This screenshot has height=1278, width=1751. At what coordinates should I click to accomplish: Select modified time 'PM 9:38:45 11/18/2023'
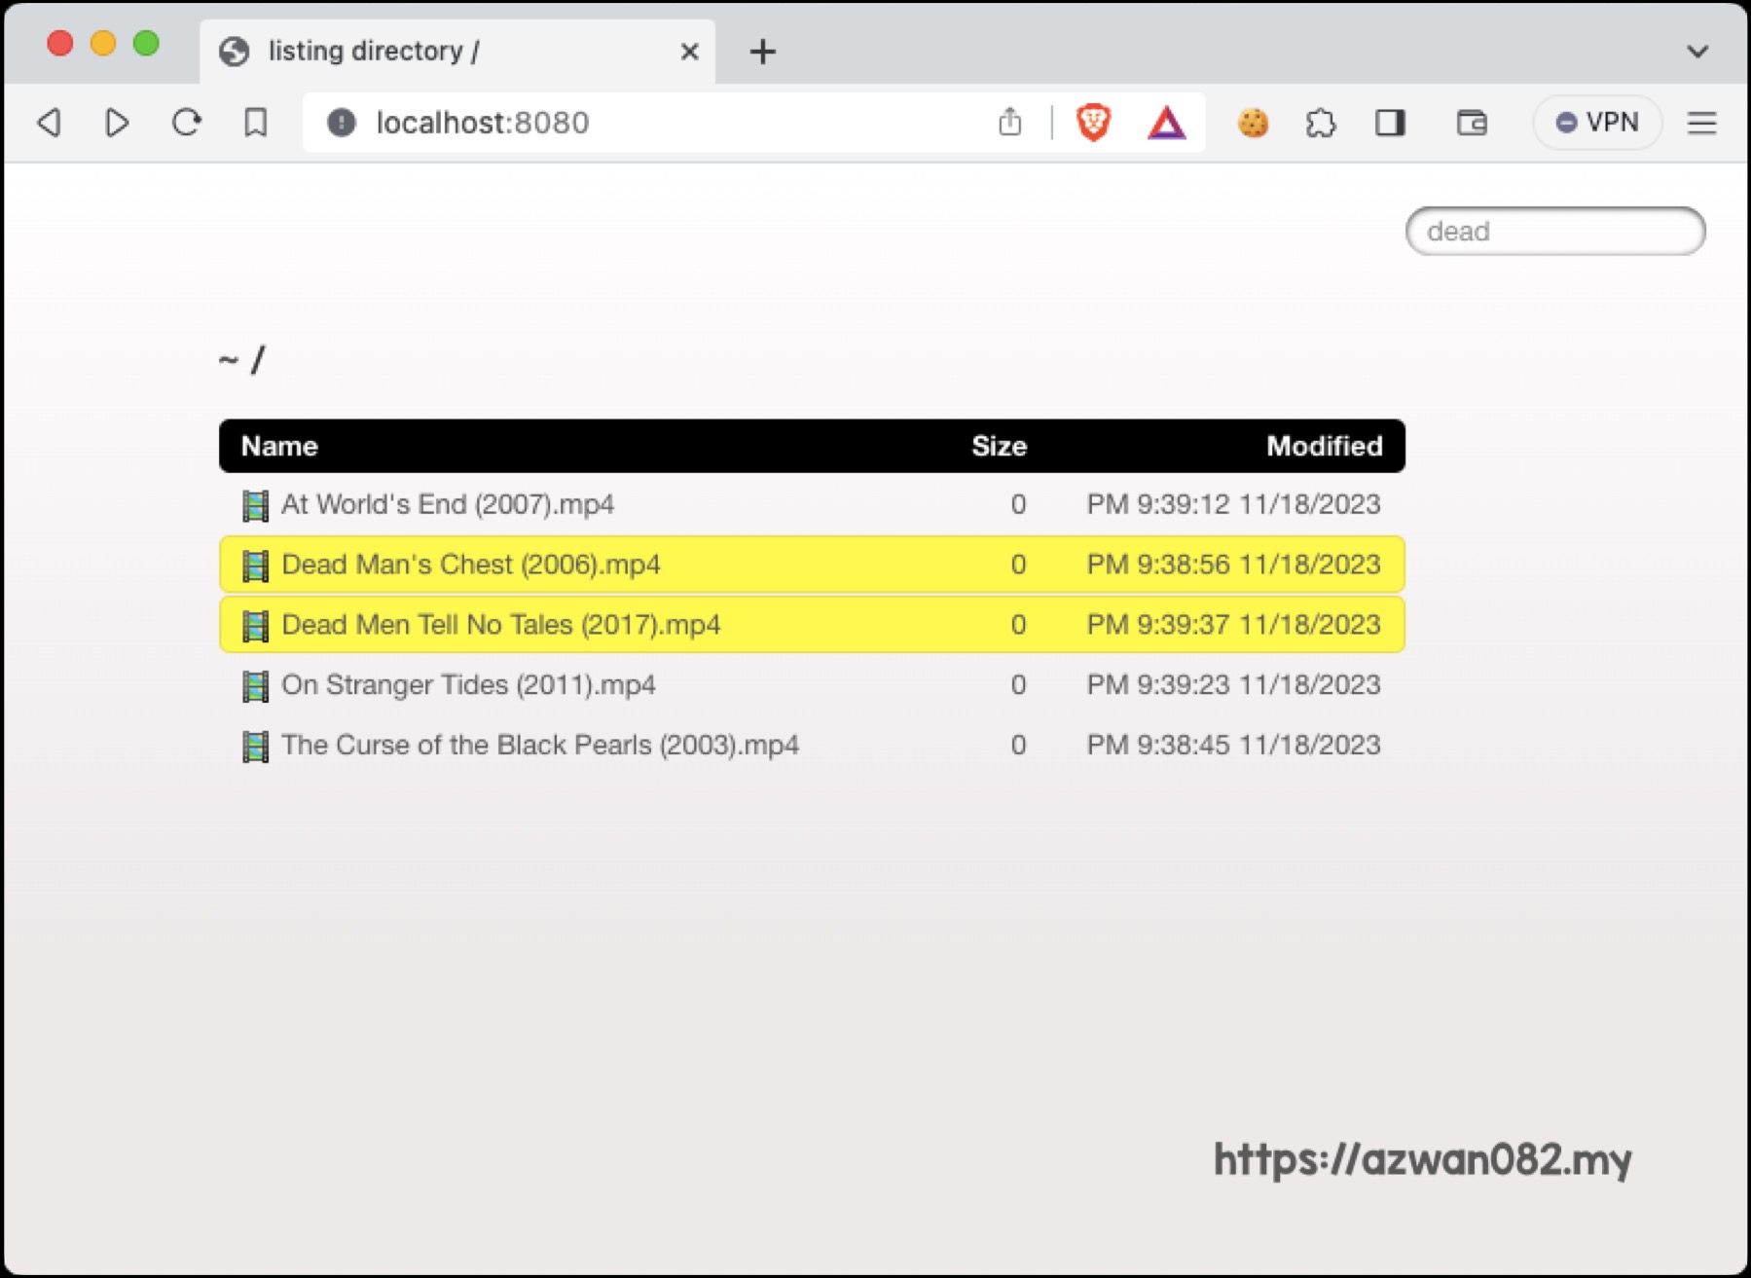[x=1233, y=746]
